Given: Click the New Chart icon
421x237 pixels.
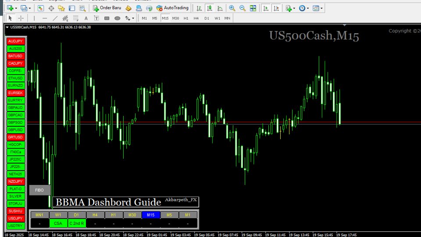Looking at the screenshot, I should point(10,8).
